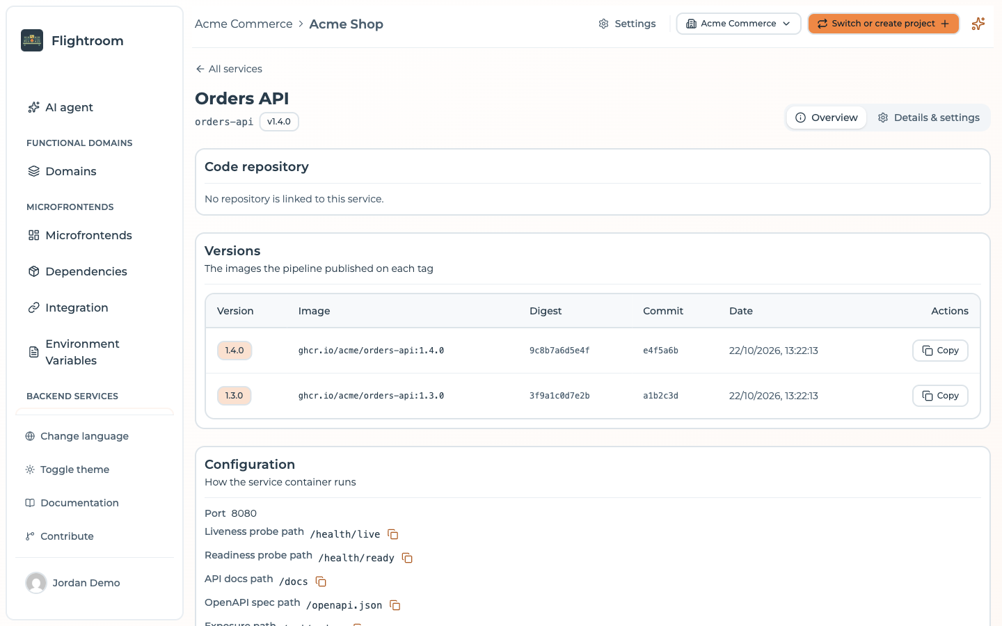Open the Integration page
Image resolution: width=1002 pixels, height=626 pixels.
[67, 307]
